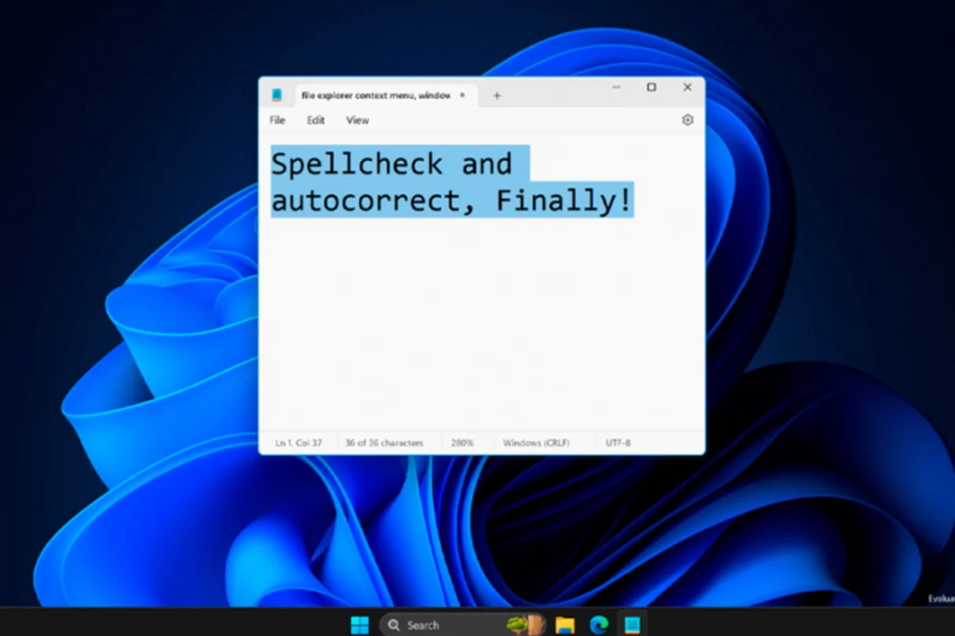Click the Notepad icon in the taskbar
955x636 pixels.
tap(632, 625)
